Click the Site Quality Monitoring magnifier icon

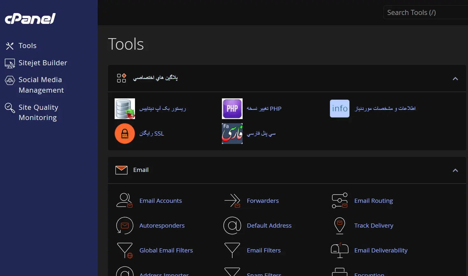coord(10,108)
